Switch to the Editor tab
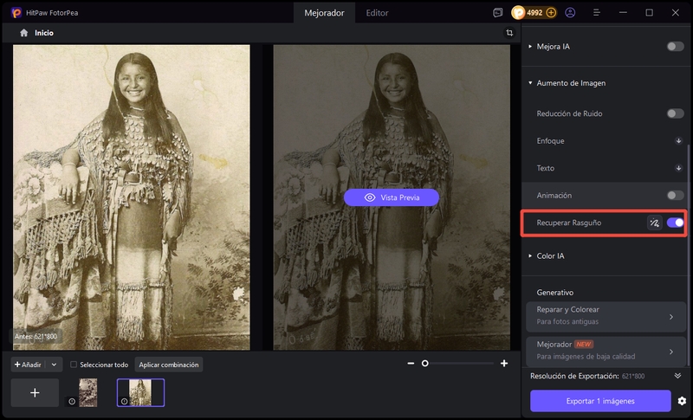 click(x=377, y=13)
